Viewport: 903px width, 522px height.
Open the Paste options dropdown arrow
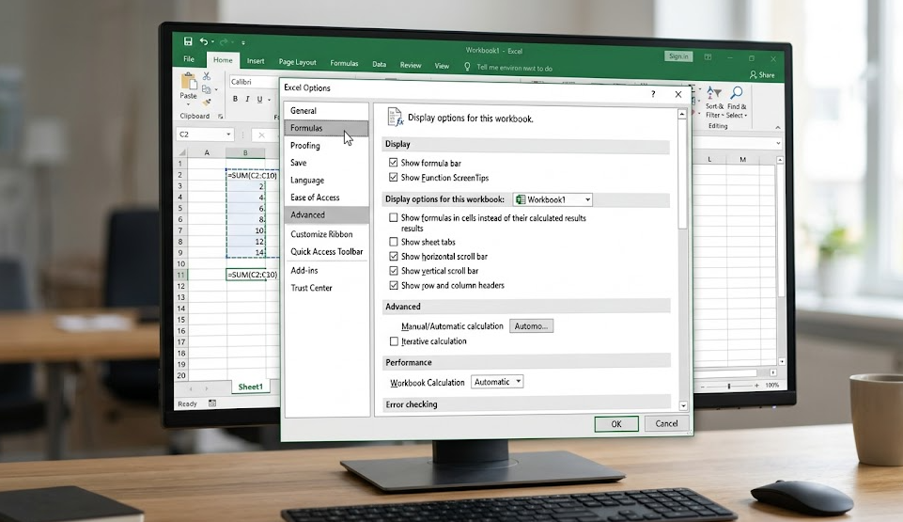(188, 104)
